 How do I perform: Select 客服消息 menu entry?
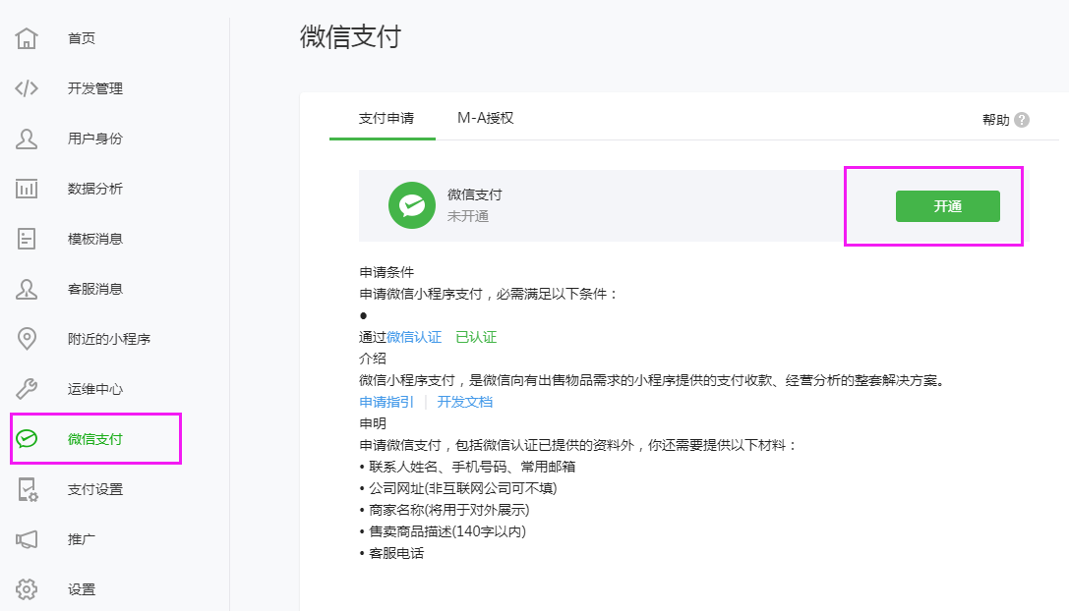point(94,289)
